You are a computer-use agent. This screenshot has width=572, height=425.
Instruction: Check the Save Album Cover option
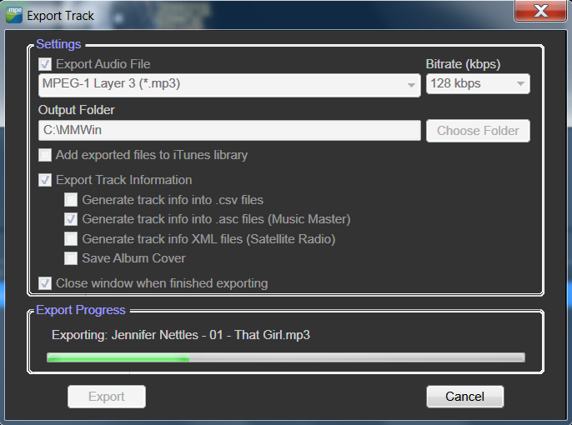pos(72,258)
